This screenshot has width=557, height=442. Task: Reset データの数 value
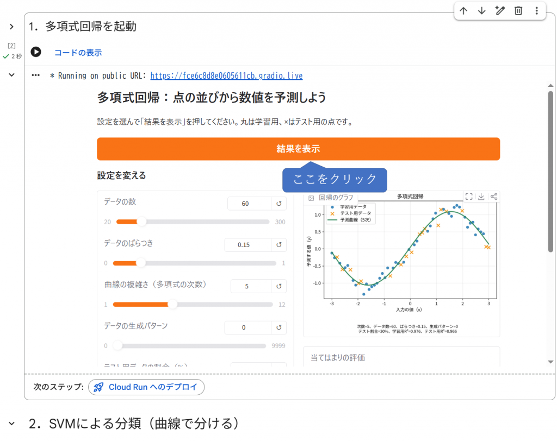tap(279, 203)
